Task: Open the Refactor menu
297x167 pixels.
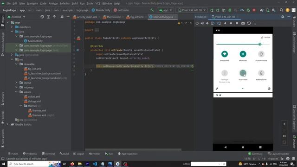Action: coord(65,3)
